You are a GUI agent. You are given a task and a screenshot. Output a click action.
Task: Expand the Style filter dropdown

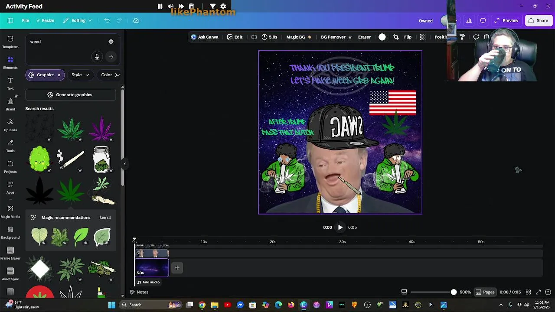click(x=80, y=75)
